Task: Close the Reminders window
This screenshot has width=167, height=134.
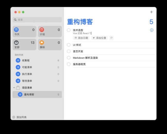Action: click(x=16, y=12)
